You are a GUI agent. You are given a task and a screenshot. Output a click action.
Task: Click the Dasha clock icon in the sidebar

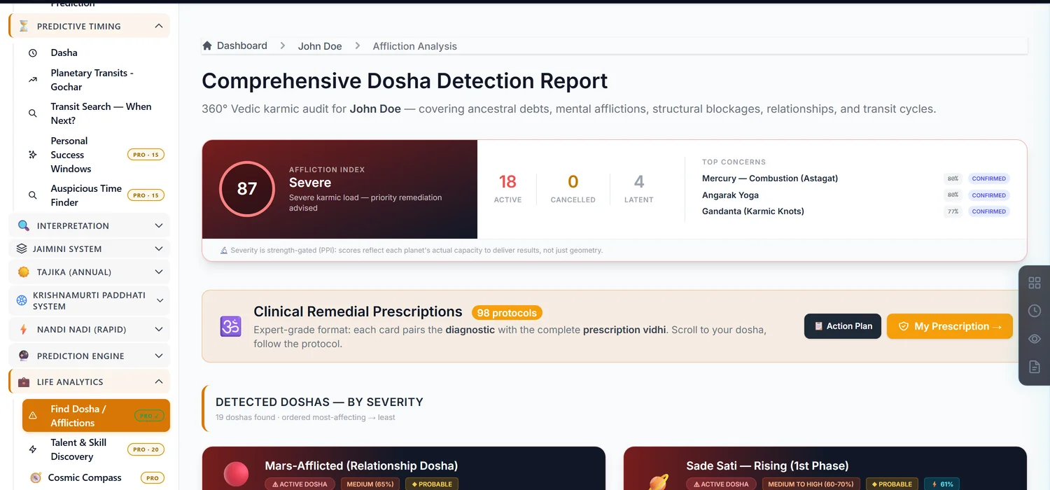tap(33, 53)
